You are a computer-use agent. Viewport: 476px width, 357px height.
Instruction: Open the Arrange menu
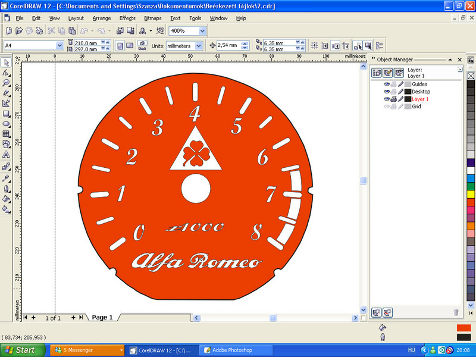click(x=102, y=18)
